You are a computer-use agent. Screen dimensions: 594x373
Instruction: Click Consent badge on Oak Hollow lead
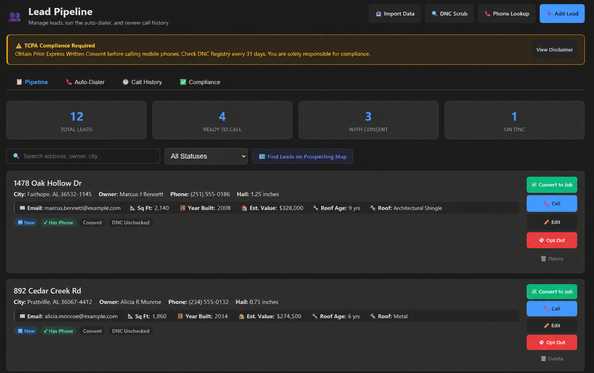(x=92, y=223)
